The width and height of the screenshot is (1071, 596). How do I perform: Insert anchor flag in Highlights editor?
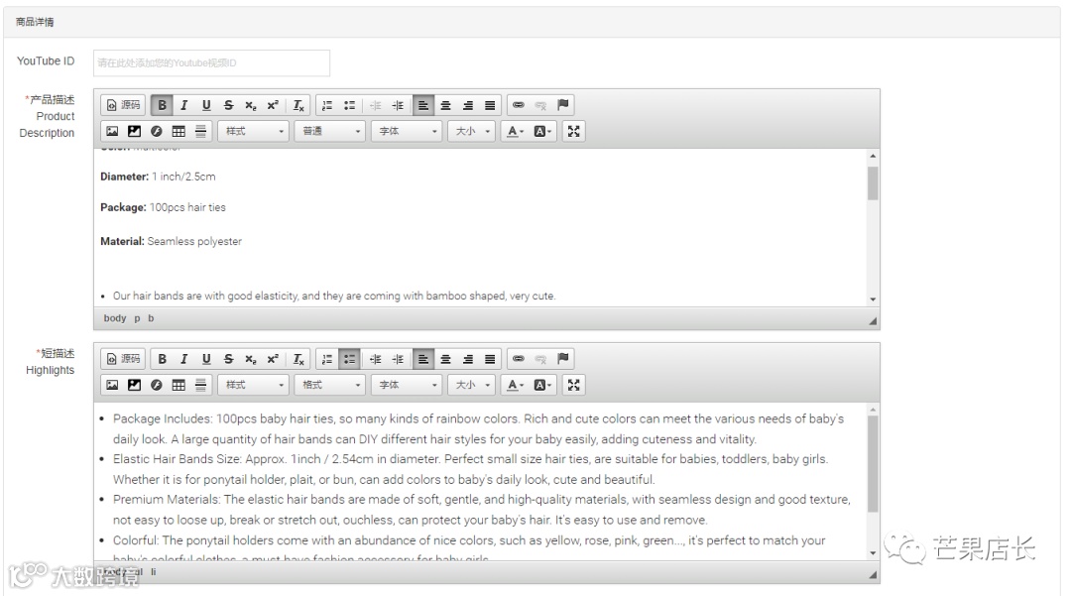(x=563, y=359)
